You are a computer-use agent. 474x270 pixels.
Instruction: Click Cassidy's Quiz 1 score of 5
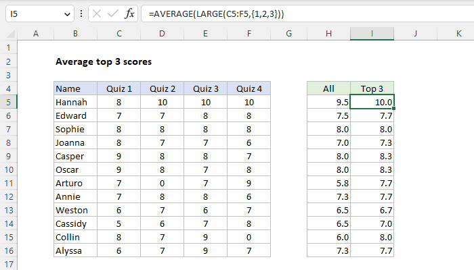(x=118, y=223)
